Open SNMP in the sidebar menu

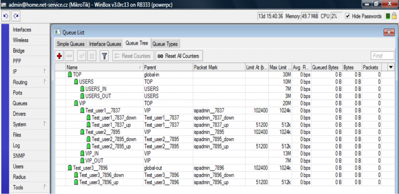point(29,156)
